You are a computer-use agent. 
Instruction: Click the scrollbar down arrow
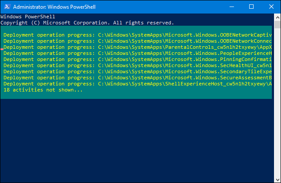click(277, 179)
